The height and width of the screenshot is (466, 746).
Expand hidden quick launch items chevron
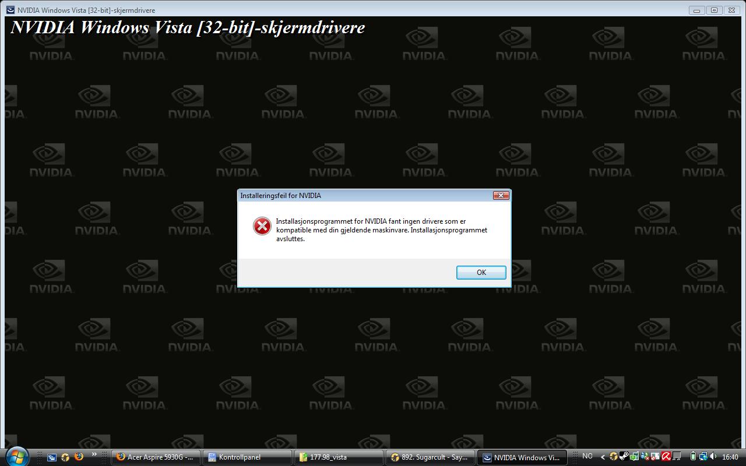94,454
